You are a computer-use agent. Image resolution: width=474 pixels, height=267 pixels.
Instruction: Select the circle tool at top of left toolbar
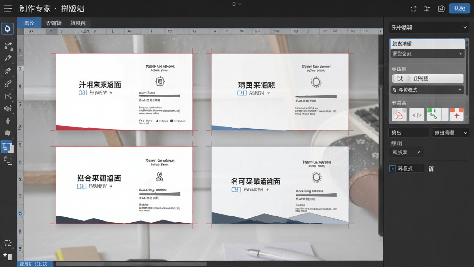pos(7,29)
